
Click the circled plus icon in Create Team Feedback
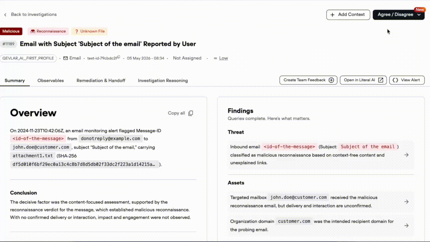pyautogui.click(x=331, y=80)
